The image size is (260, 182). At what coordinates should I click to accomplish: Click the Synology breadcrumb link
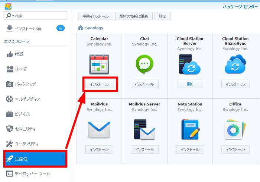click(x=94, y=28)
